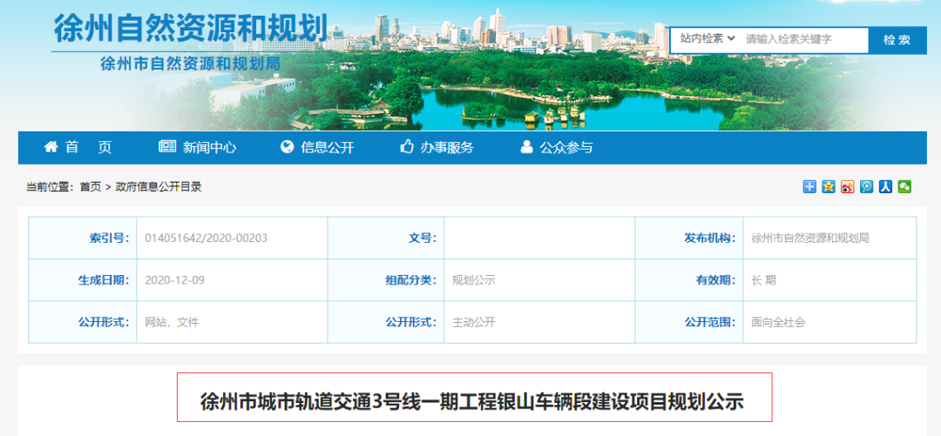Open the 新闻中心 menu item
This screenshot has height=436, width=941.
click(209, 148)
